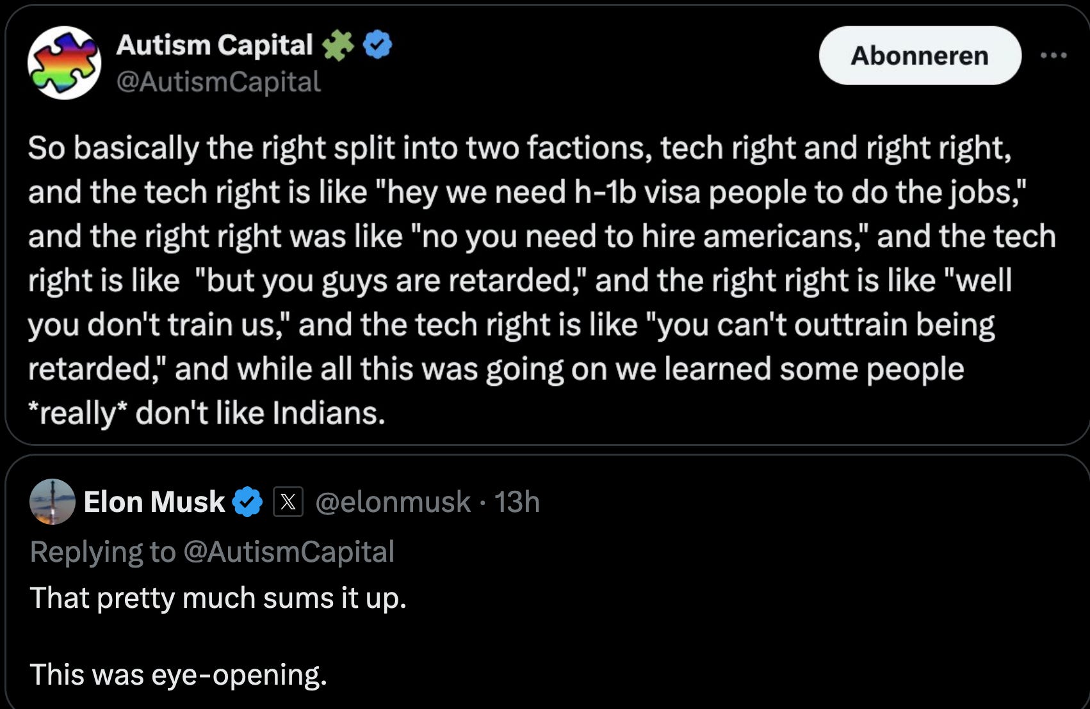Click the 'Replying to' label text

click(102, 552)
